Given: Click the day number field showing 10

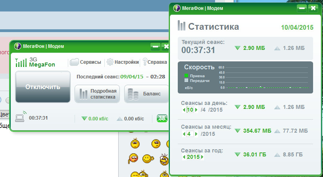Looking at the screenshot, I should tap(190, 110).
